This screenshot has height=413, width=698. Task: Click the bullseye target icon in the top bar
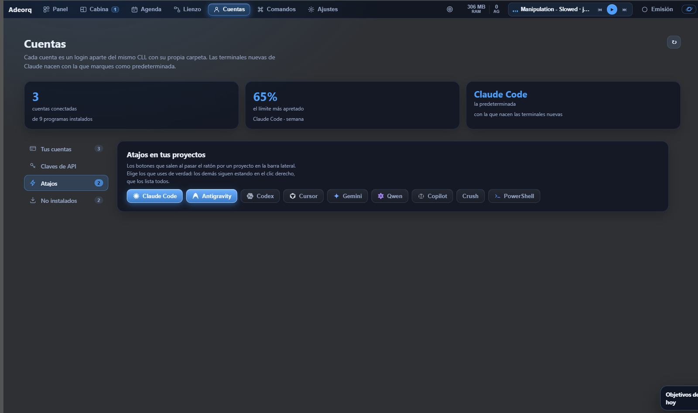[450, 9]
